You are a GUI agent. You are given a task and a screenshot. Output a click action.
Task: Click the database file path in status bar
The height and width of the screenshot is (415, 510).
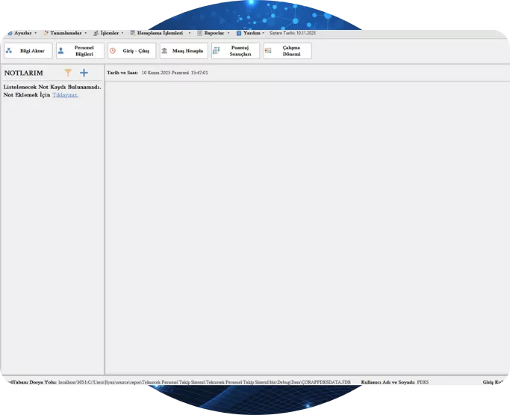(x=203, y=381)
